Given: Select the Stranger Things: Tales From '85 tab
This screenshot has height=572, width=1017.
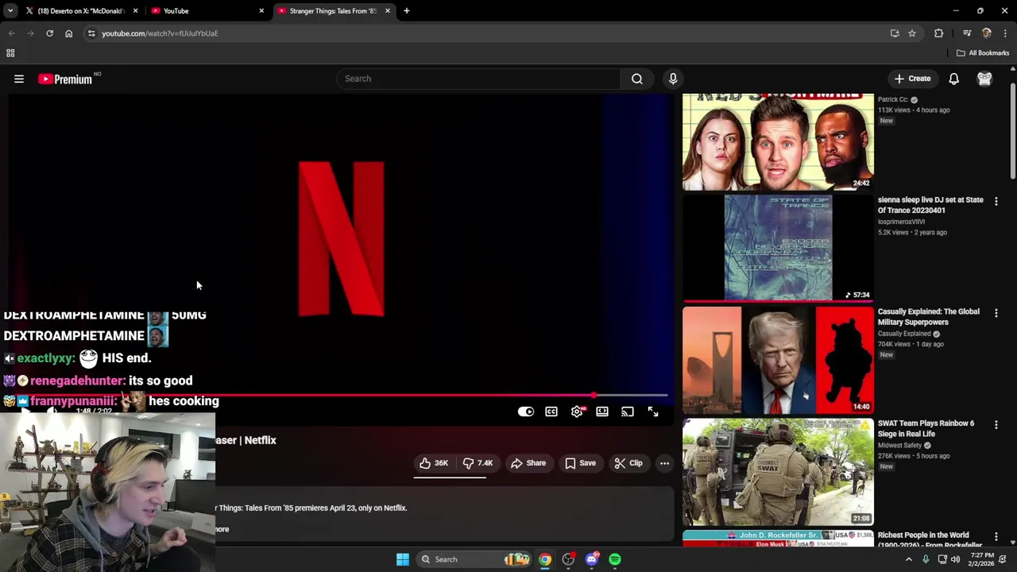Looking at the screenshot, I should pos(334,11).
